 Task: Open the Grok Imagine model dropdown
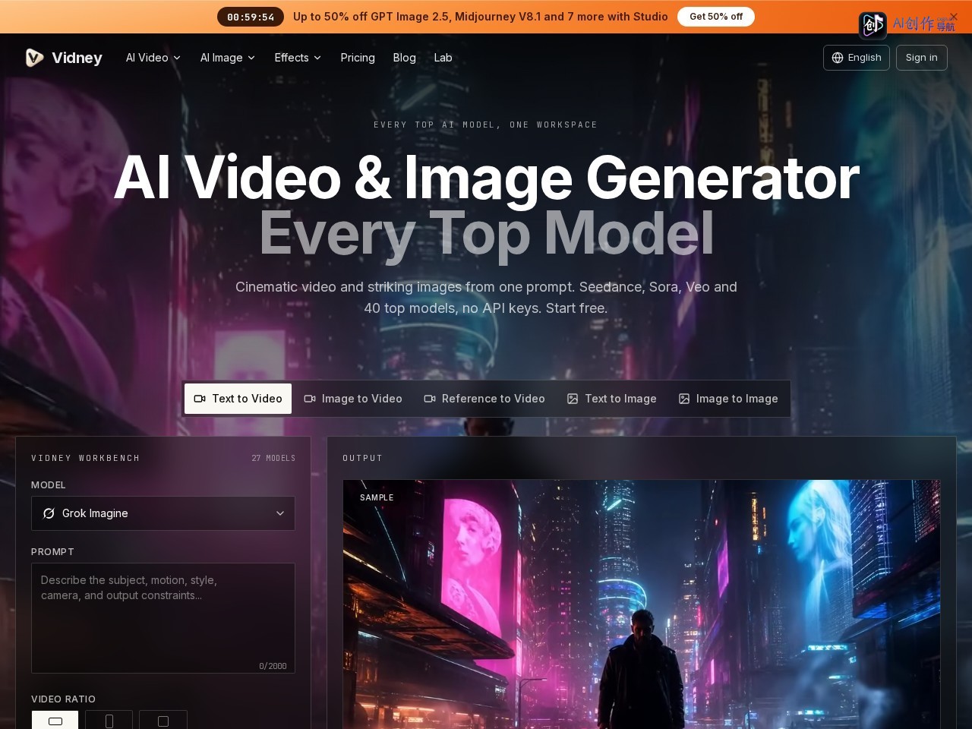click(163, 513)
